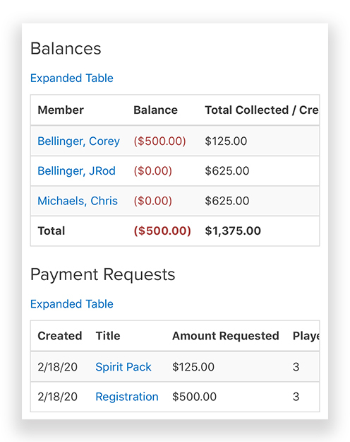
Task: Open Expanded Table link under Payment Requests
Action: coord(72,304)
